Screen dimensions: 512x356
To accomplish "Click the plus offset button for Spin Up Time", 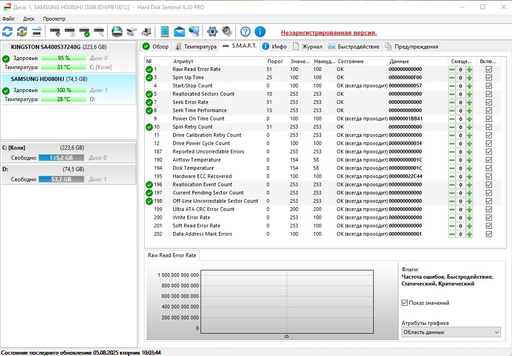I will tap(469, 78).
